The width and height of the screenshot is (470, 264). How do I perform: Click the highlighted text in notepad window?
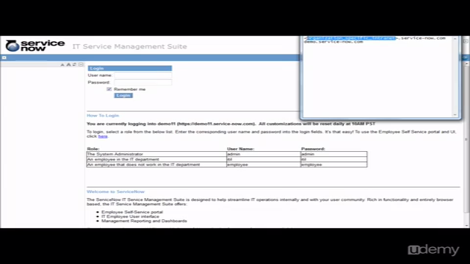(351, 38)
